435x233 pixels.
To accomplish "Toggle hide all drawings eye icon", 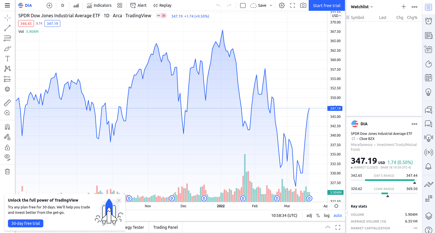I will (x=7, y=158).
